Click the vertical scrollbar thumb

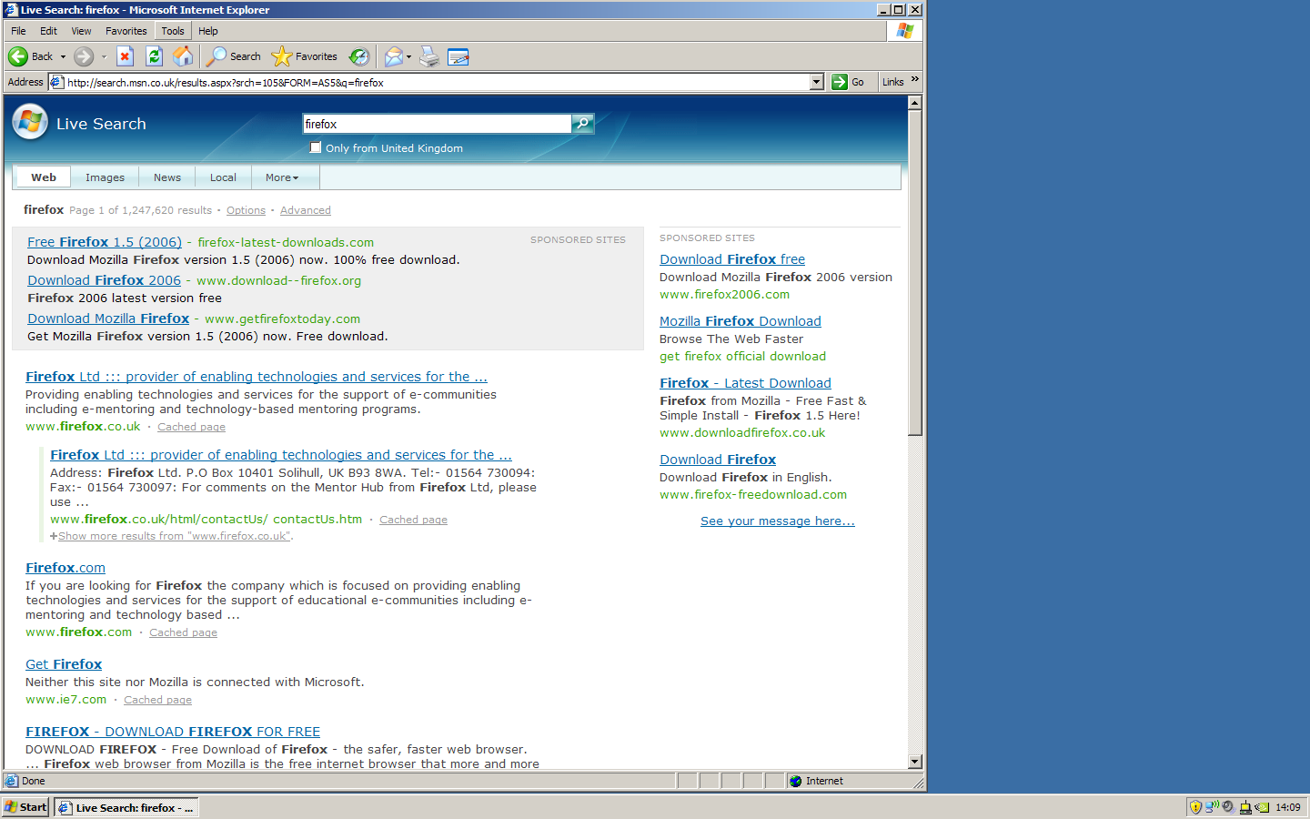[x=915, y=273]
